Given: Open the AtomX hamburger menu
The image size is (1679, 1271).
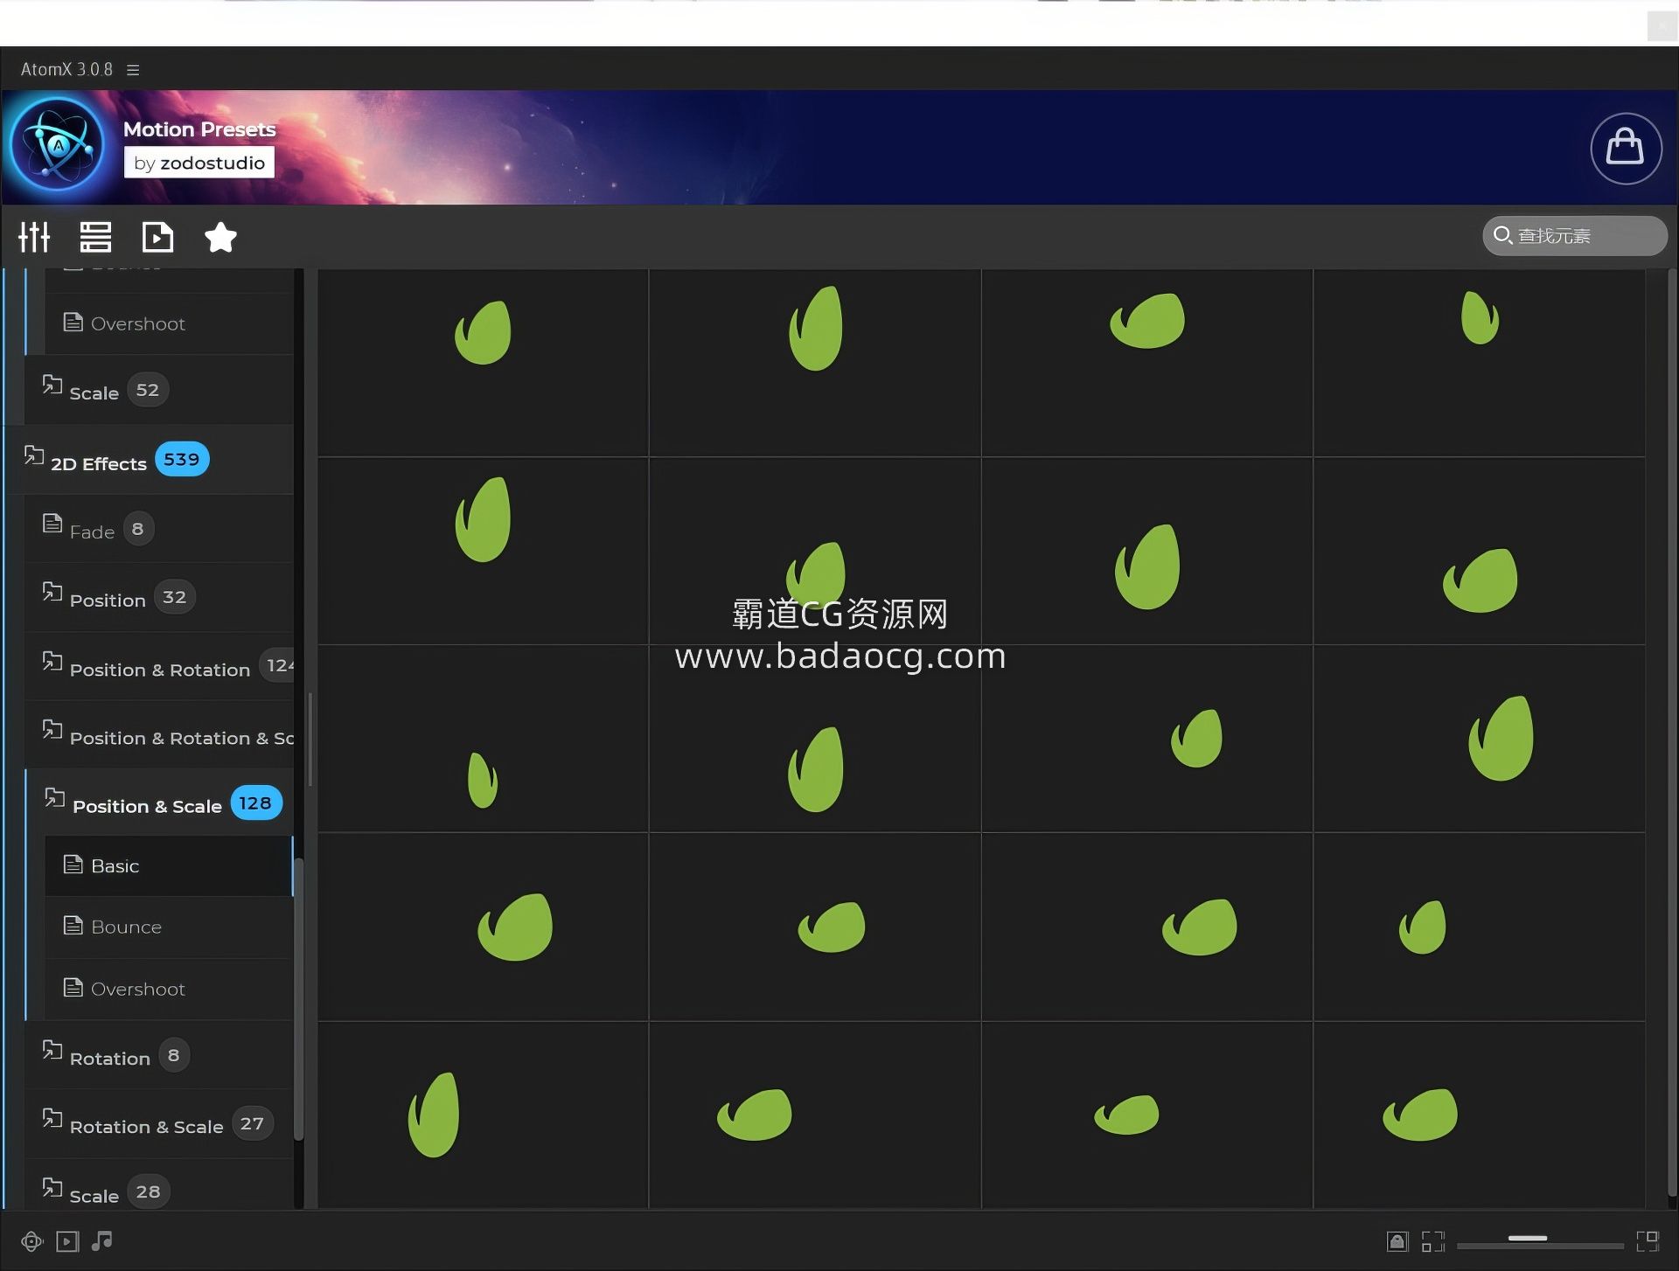Looking at the screenshot, I should coord(133,69).
